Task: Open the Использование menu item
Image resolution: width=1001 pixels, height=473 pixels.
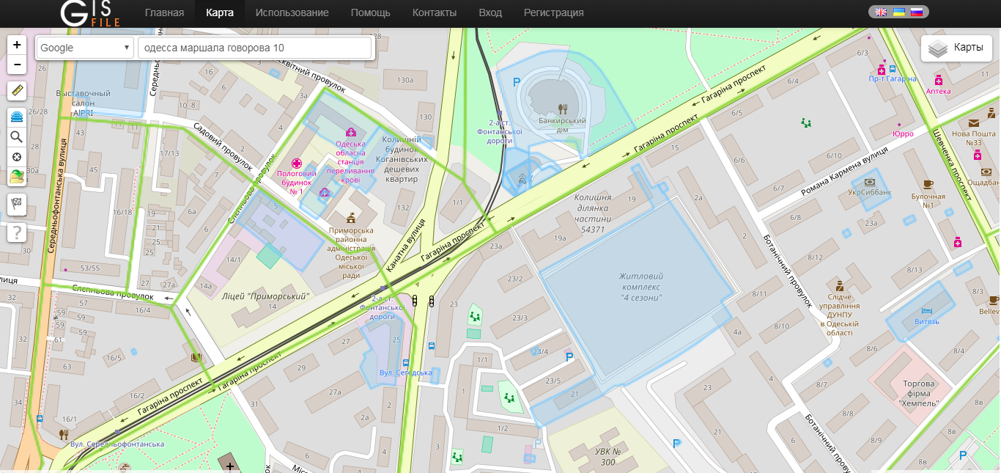Action: [292, 12]
